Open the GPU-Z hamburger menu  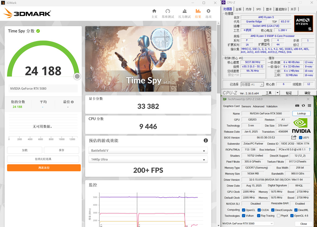(309, 106)
